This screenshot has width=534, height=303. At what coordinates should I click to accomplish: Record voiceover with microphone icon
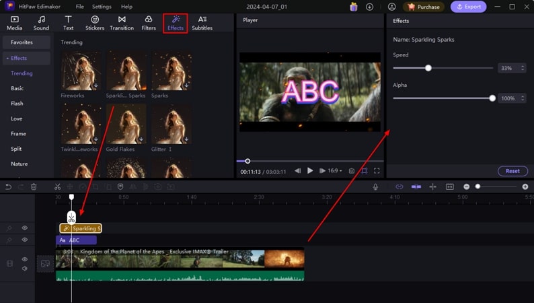click(375, 187)
